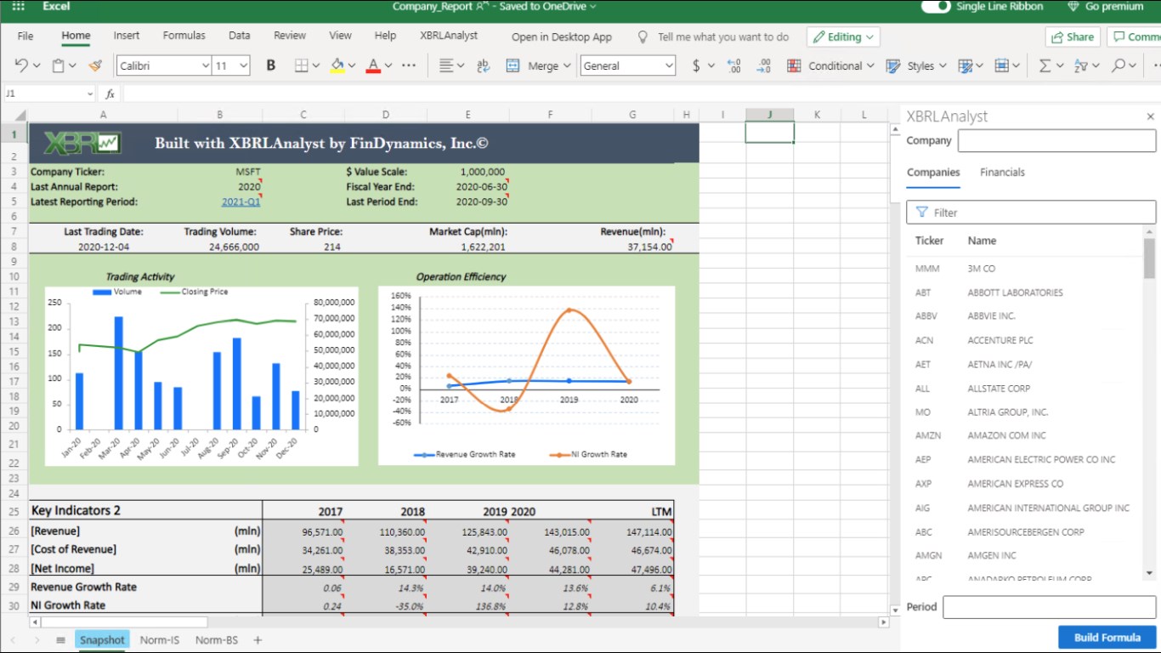Open the File menu

click(x=25, y=36)
